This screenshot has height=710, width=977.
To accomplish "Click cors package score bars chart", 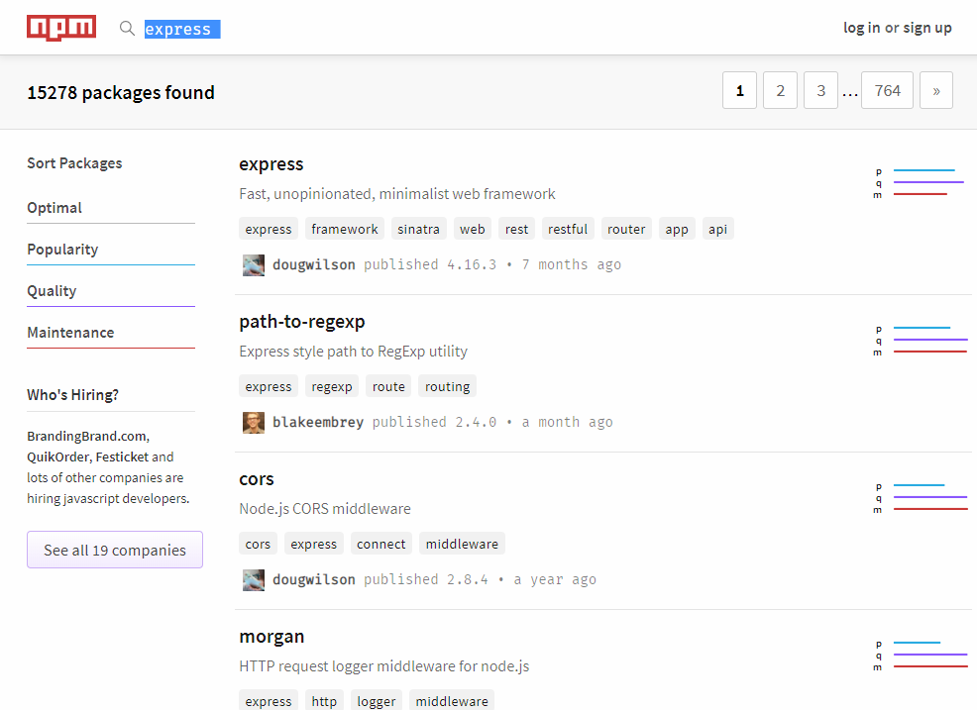I will tap(921, 498).
